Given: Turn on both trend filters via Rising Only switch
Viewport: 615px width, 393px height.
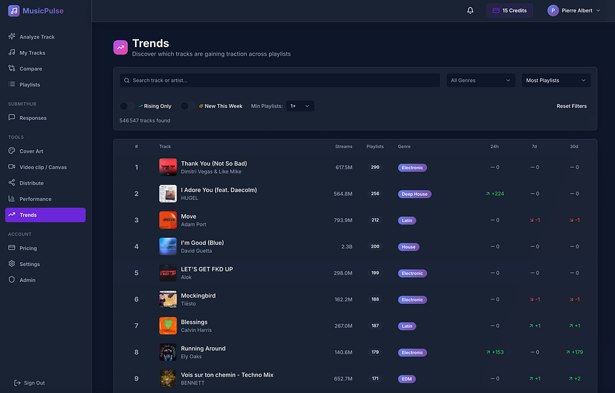Looking at the screenshot, I should (125, 105).
